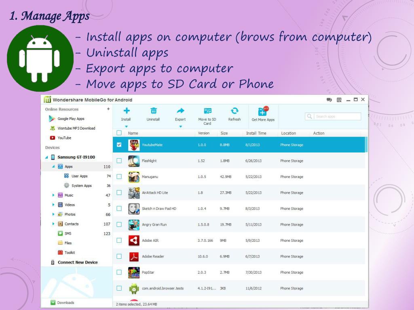Sort by Location column header
Screen dimensions: 414x310
[289, 133]
